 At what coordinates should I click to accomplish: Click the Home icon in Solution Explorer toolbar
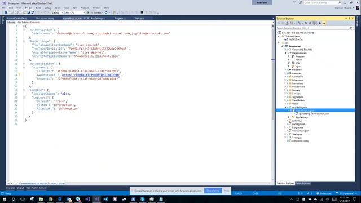(x=287, y=23)
